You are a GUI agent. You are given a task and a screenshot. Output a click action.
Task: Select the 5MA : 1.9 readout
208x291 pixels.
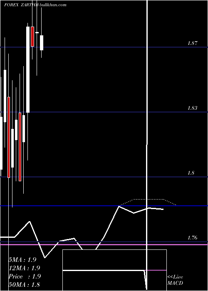22,260
